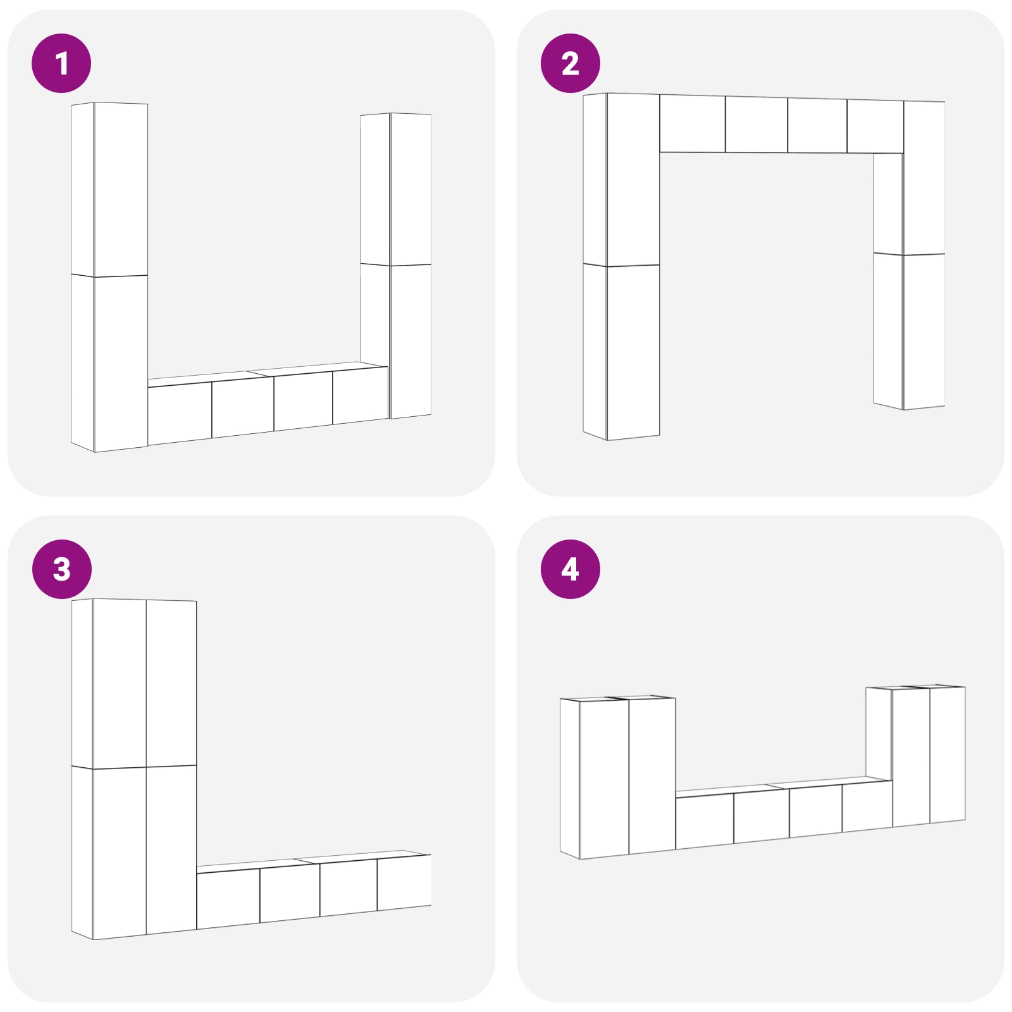This screenshot has width=1012, height=1012.
Task: Pick the low center cabinet row in layout 4
Action: (784, 811)
